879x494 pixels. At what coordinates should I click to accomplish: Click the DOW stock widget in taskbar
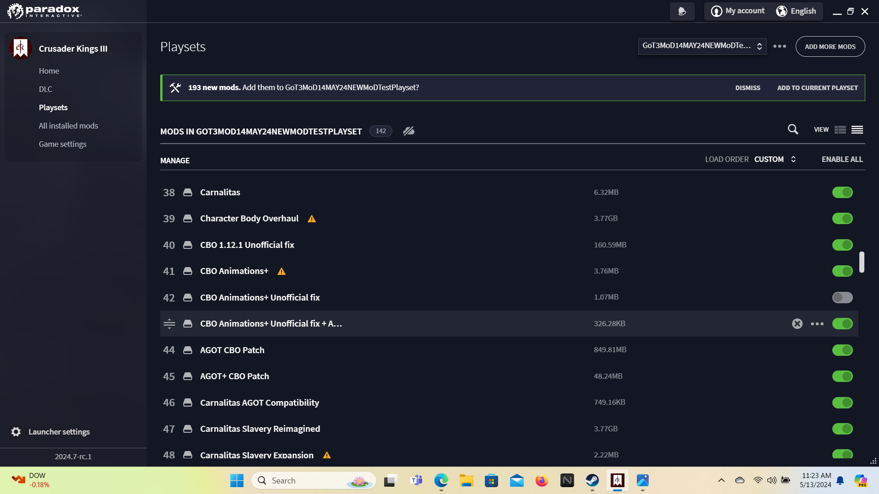[x=31, y=480]
